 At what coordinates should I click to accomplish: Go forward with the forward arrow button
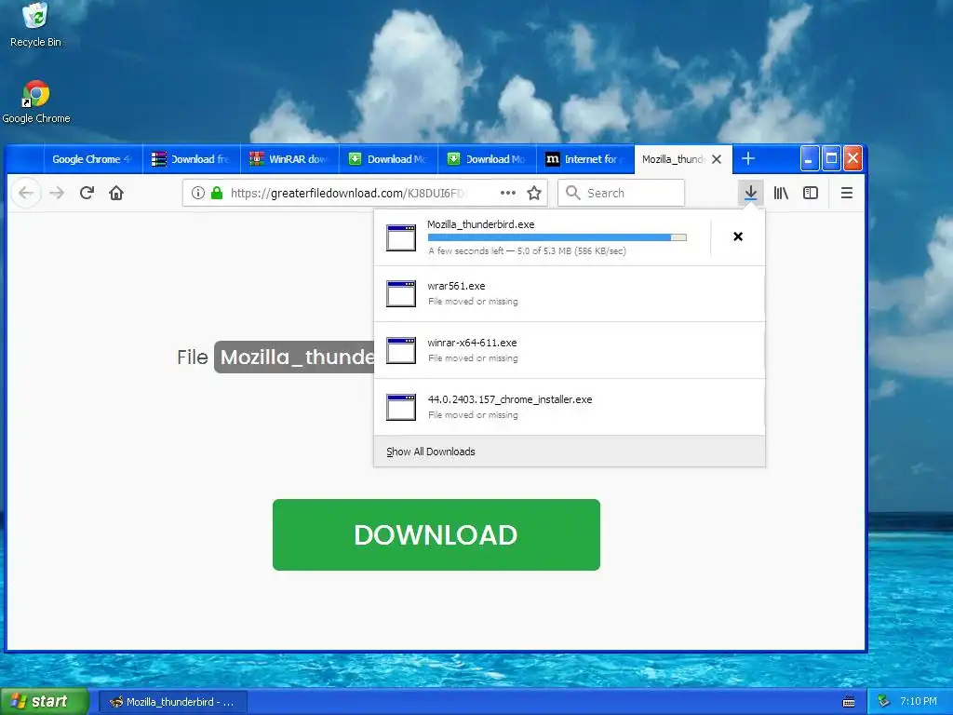tap(57, 194)
